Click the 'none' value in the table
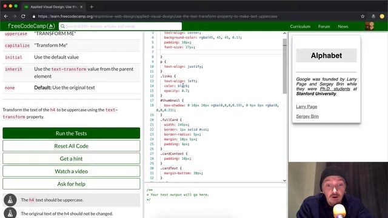This screenshot has height=218, width=388. point(10,88)
